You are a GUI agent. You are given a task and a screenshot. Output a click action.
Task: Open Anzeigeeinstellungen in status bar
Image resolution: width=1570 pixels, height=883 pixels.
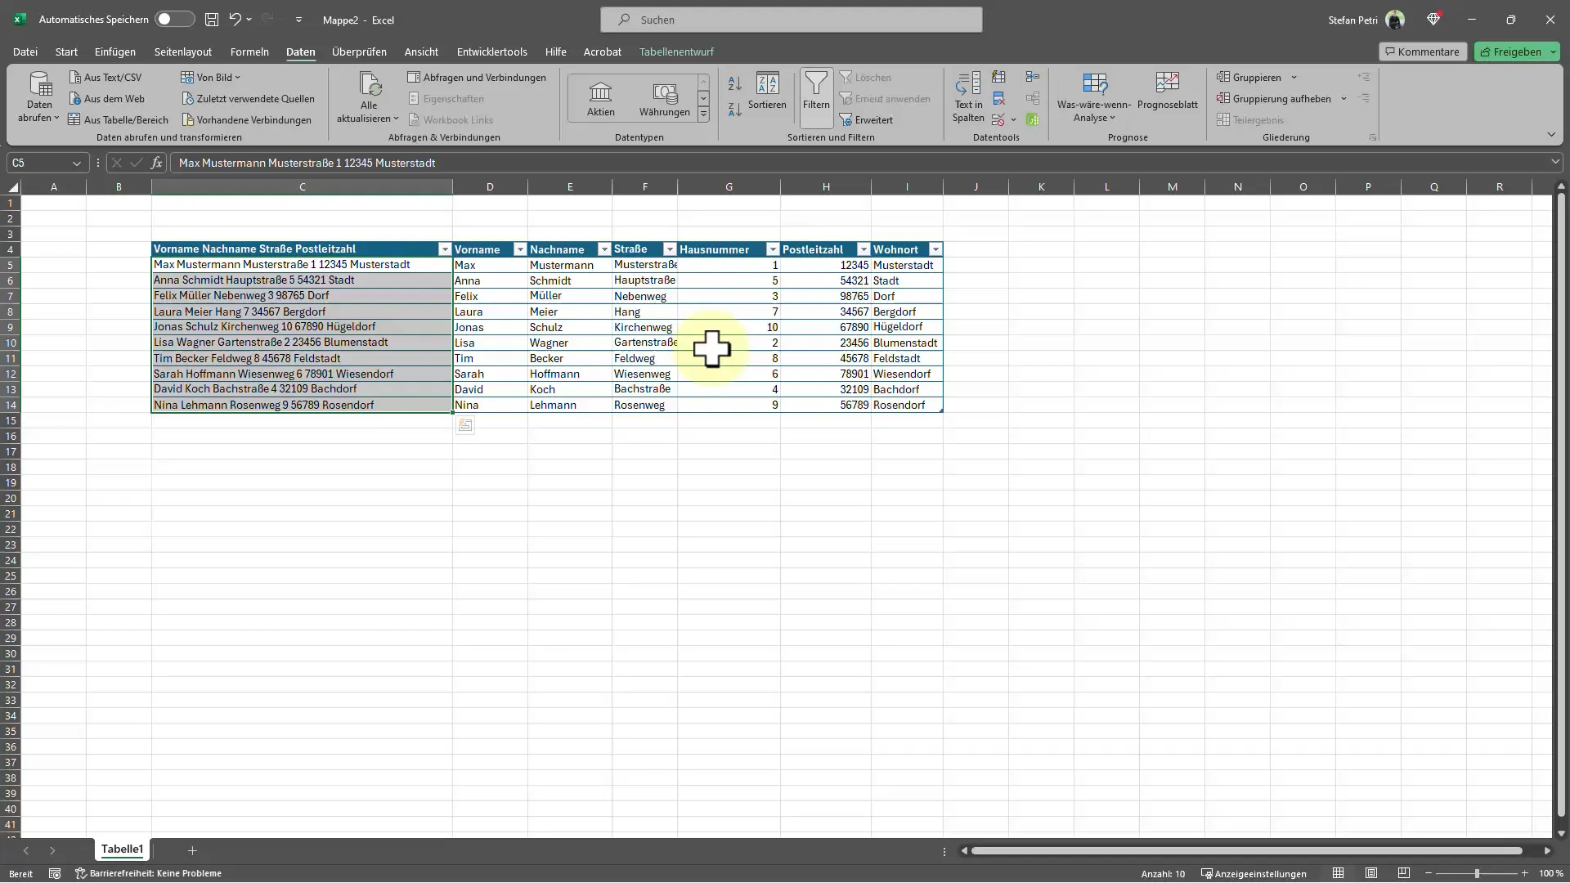click(1254, 873)
